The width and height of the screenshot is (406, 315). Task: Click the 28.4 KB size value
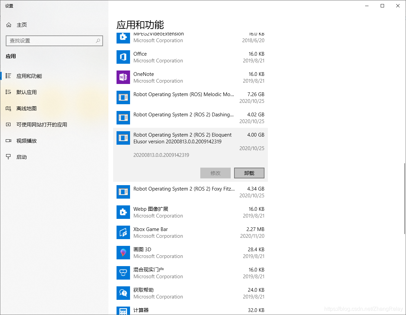tap(256, 250)
